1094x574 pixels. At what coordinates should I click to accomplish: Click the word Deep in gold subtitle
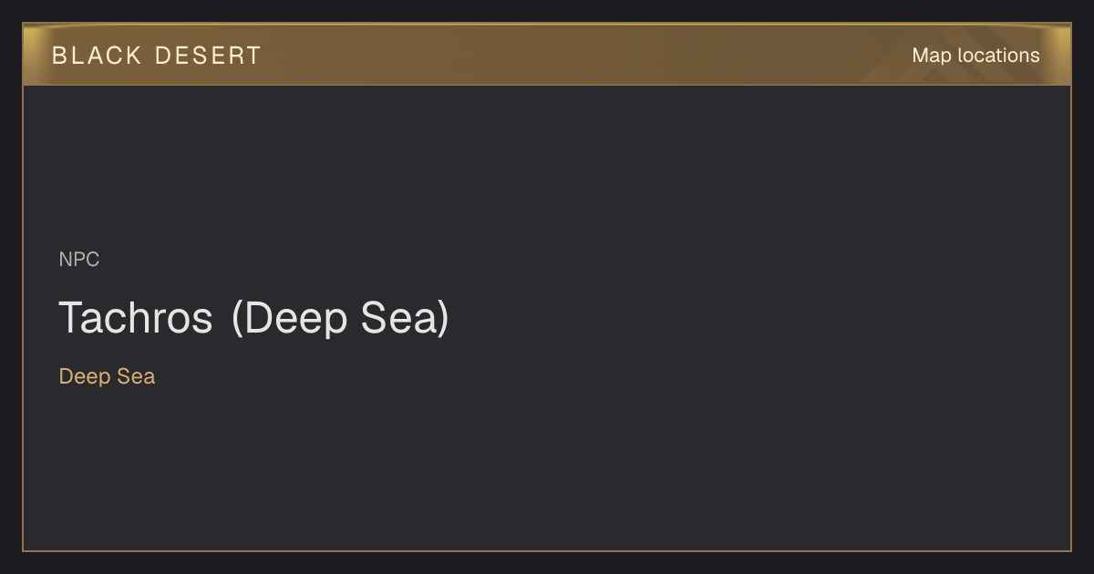coord(85,376)
